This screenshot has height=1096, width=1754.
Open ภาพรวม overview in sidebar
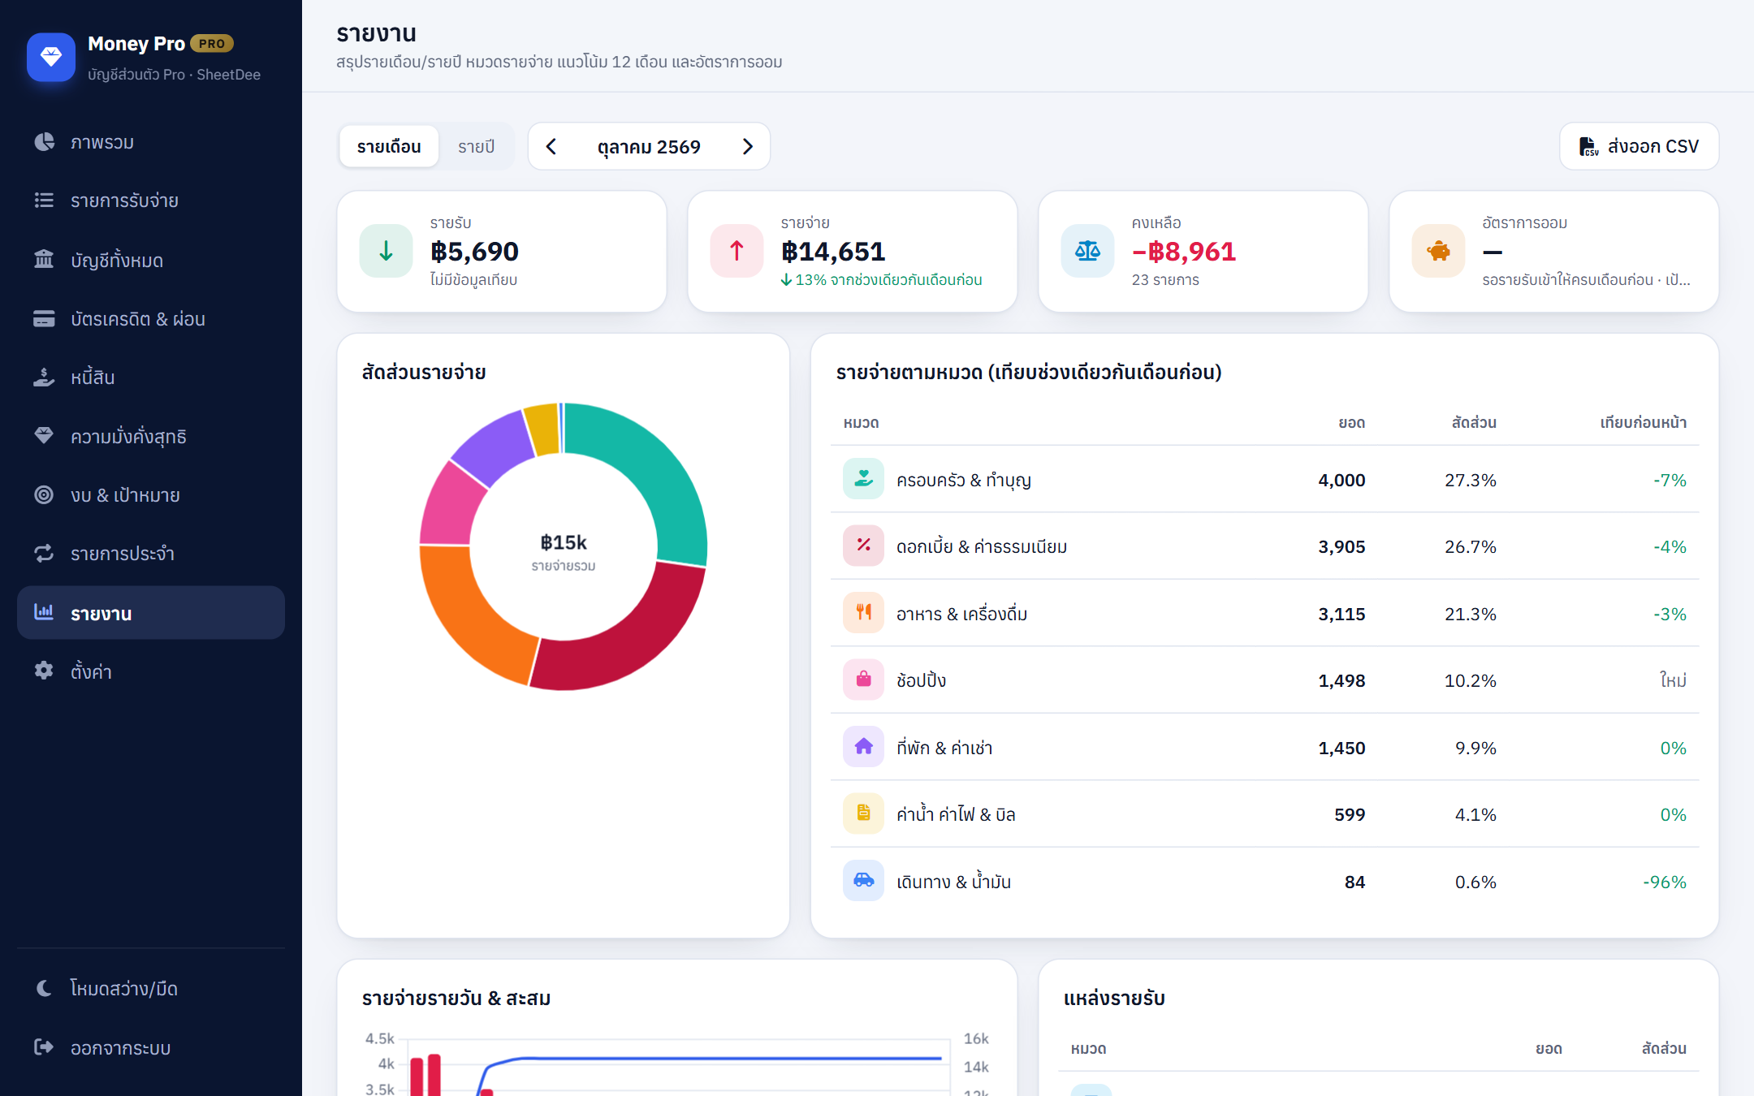pyautogui.click(x=151, y=142)
